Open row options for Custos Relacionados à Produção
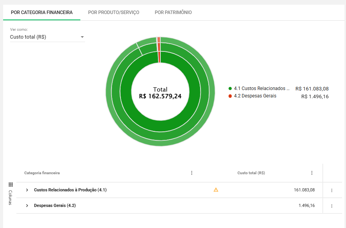Viewport: 346px width, 228px height. point(332,190)
